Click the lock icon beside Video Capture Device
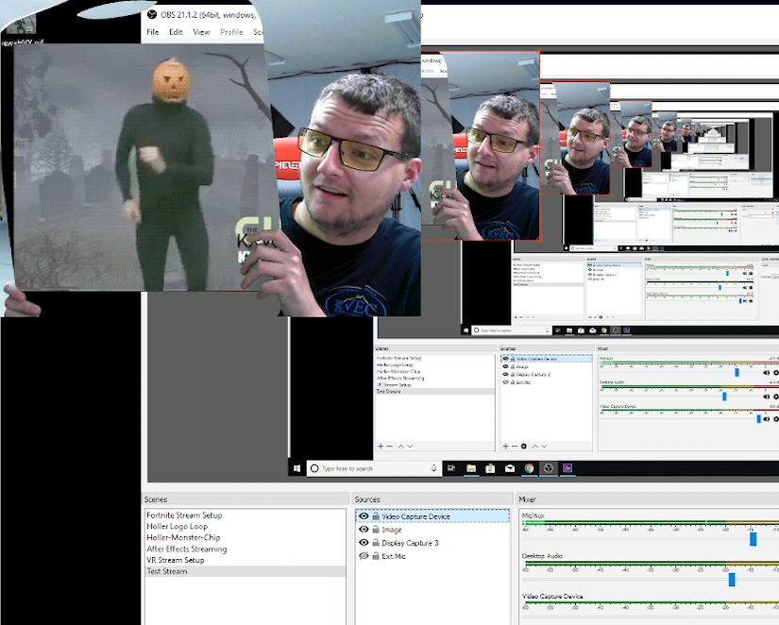 coord(375,516)
